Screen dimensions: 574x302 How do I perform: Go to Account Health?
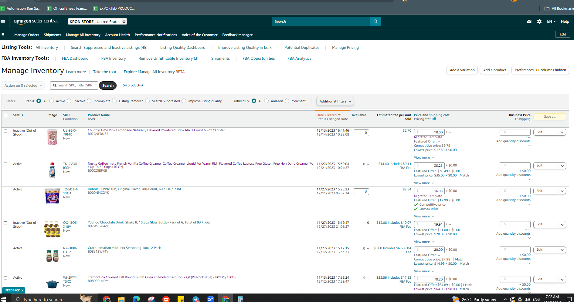(117, 35)
